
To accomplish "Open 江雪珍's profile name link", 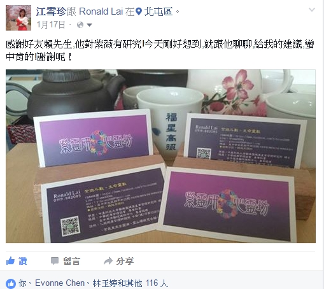I will (x=51, y=11).
